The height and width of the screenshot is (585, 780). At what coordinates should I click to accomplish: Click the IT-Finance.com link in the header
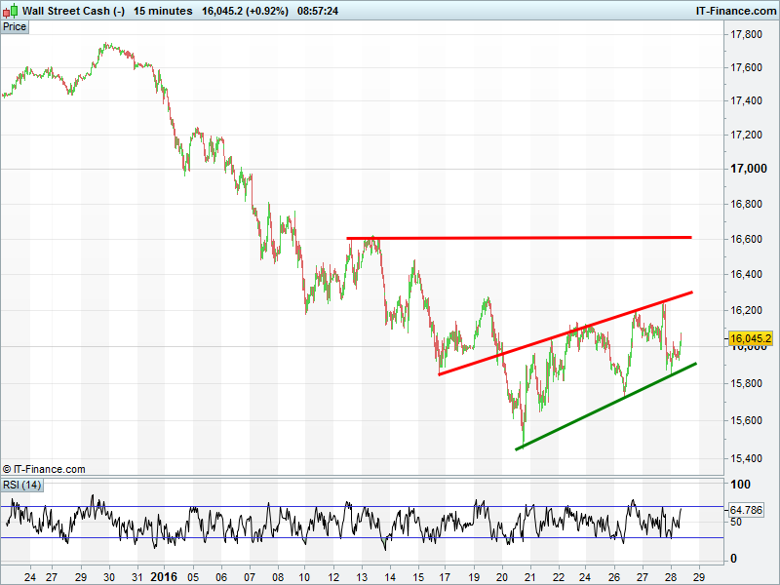tap(734, 11)
